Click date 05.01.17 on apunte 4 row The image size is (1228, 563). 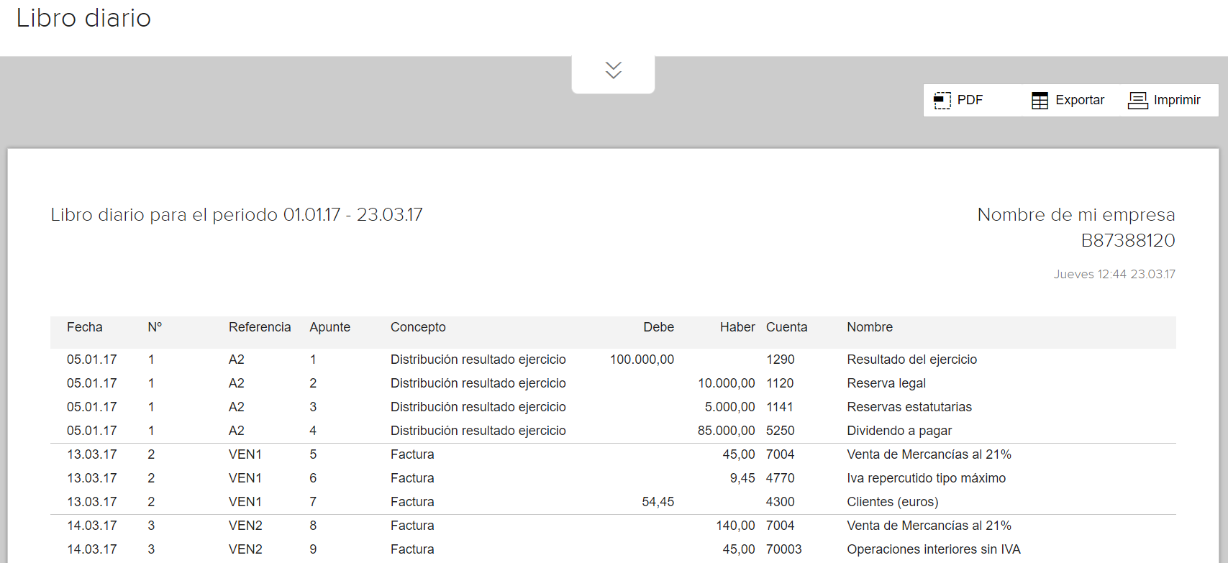click(92, 431)
